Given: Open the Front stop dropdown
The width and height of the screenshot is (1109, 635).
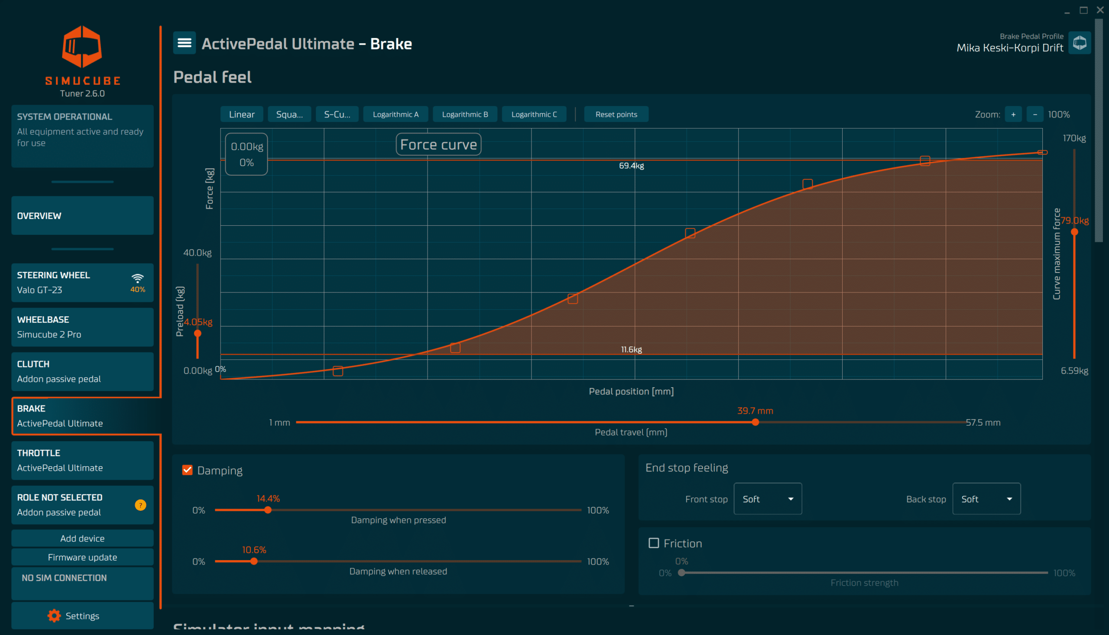Looking at the screenshot, I should tap(768, 498).
